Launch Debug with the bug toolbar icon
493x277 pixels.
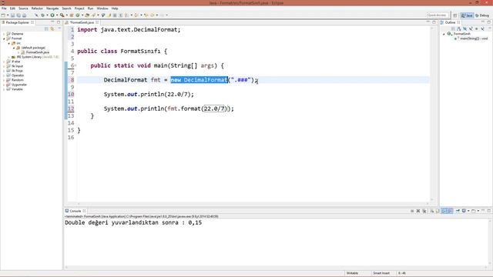pyautogui.click(x=42, y=15)
